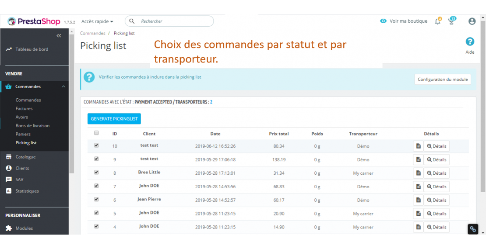This screenshot has width=486, height=249.
Task: Click the Clients person icon
Action: point(9,168)
